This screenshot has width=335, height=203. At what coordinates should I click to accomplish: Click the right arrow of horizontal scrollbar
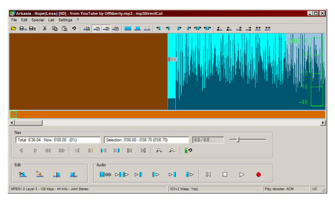323,123
